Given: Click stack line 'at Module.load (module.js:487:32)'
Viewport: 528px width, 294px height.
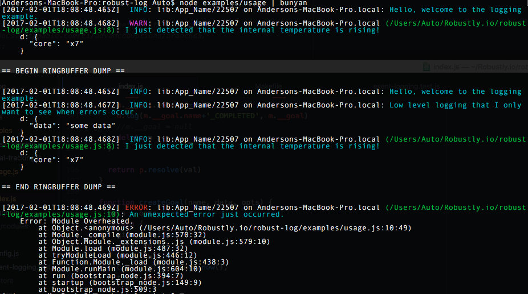Looking at the screenshot, I should (x=113, y=249).
